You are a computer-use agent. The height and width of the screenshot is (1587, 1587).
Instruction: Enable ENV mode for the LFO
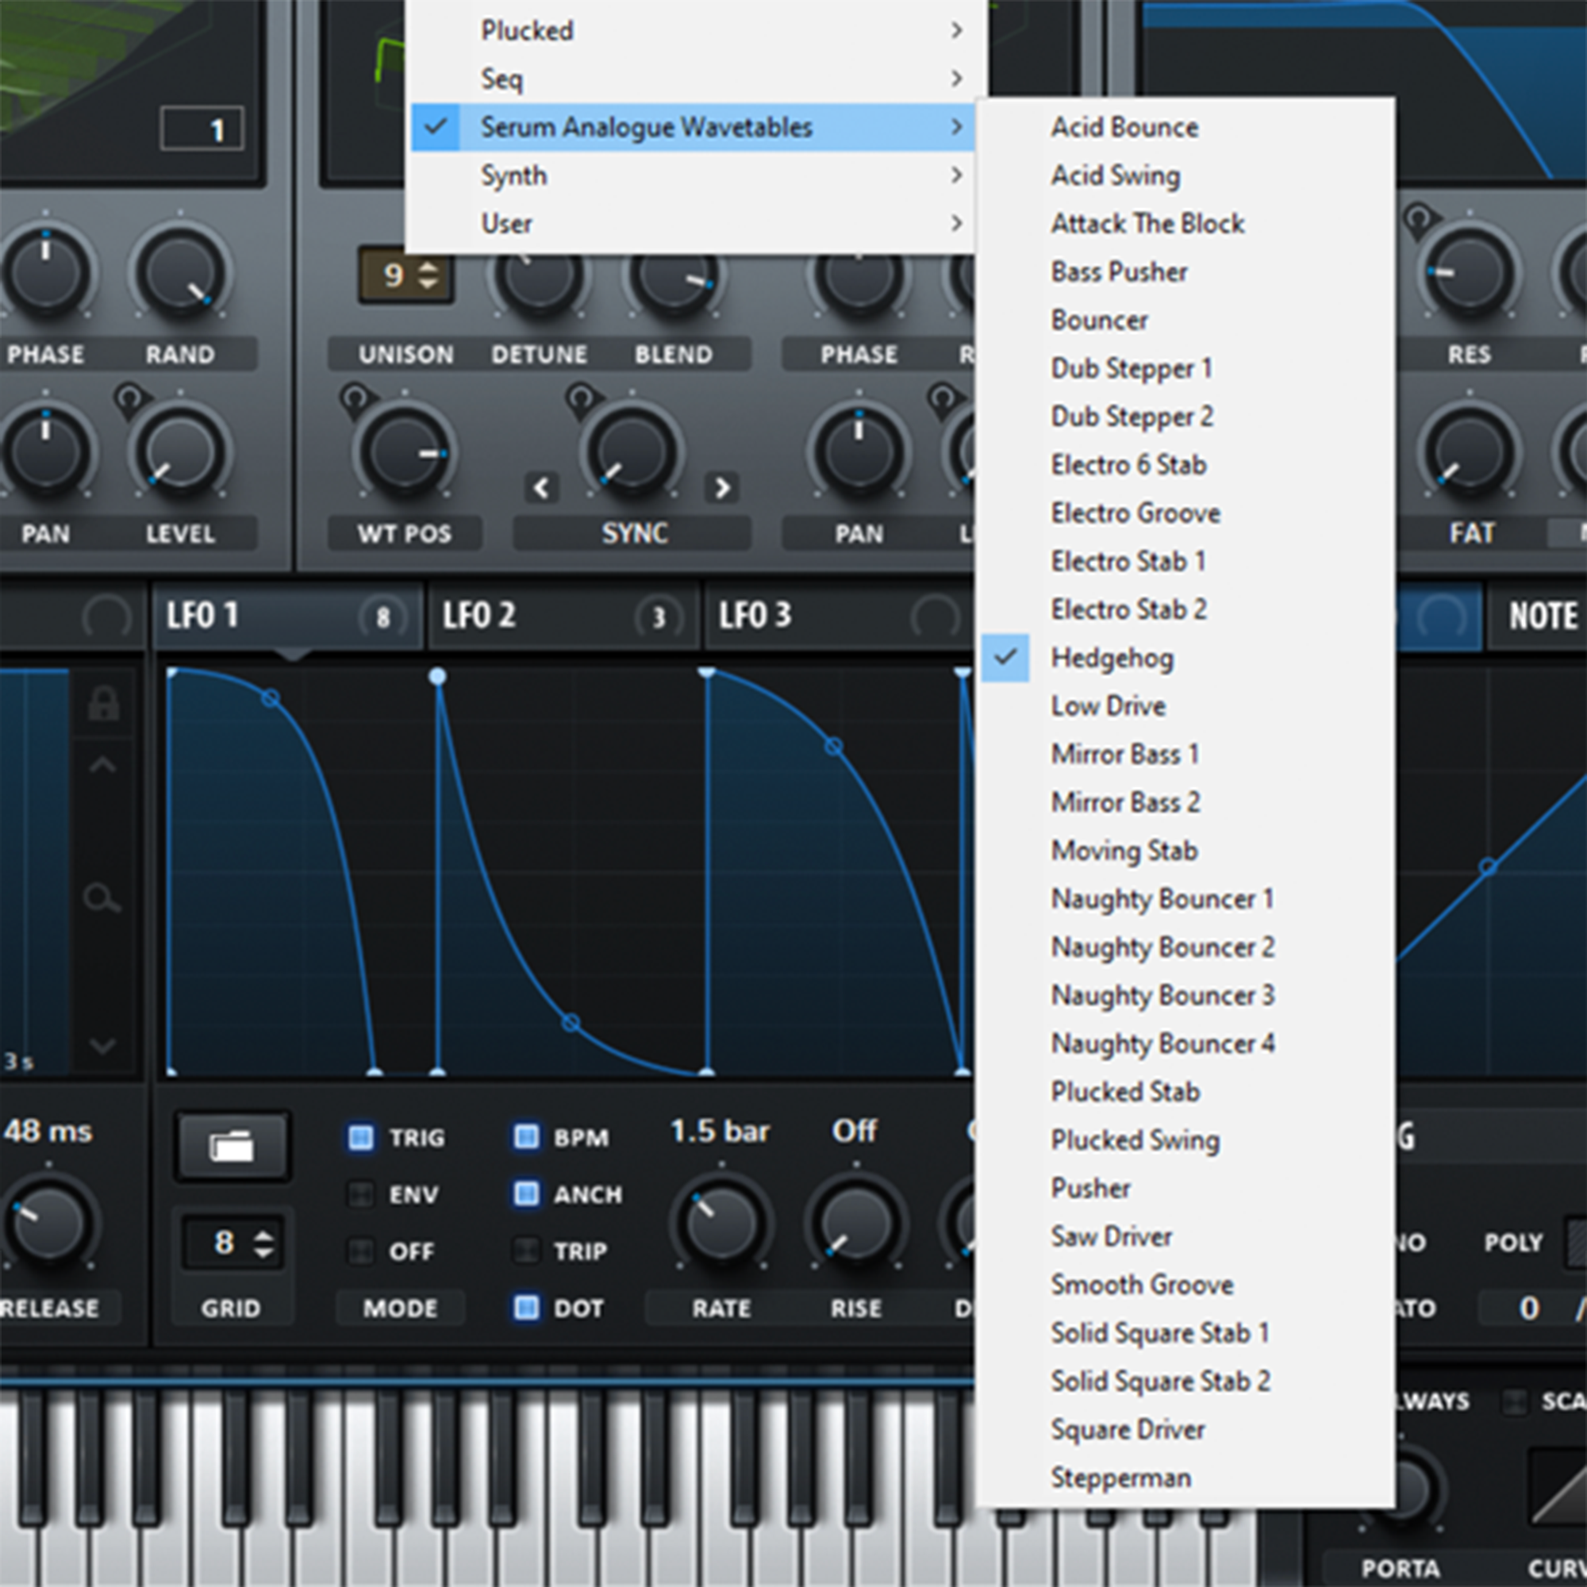point(360,1194)
